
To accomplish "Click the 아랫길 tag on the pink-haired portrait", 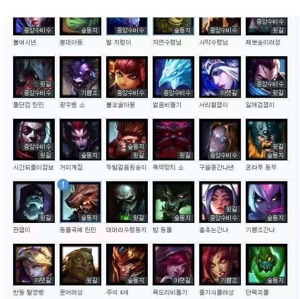I will [182, 280].
